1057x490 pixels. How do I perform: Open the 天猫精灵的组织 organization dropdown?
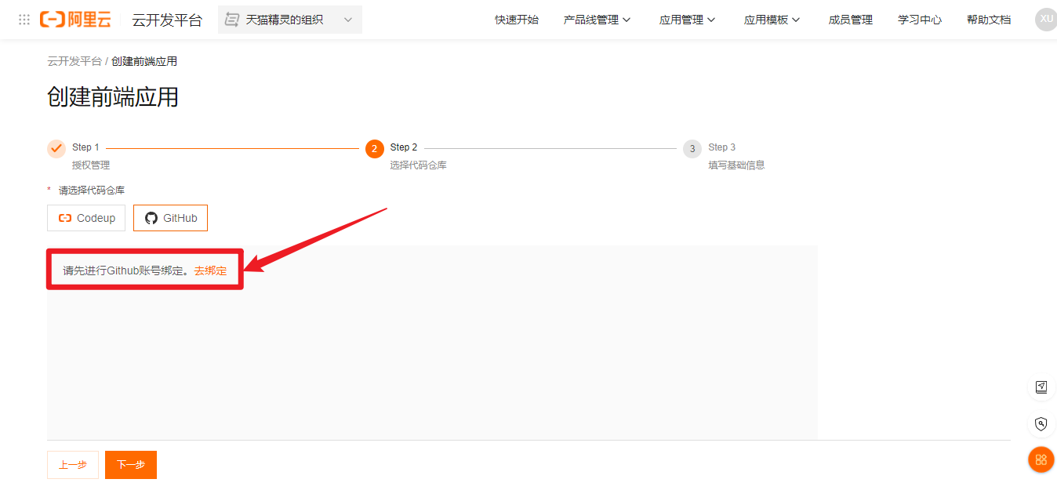290,20
